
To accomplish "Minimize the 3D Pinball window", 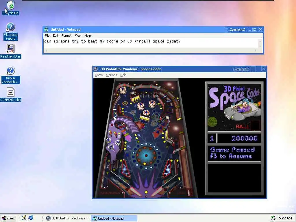I will click(253, 69).
